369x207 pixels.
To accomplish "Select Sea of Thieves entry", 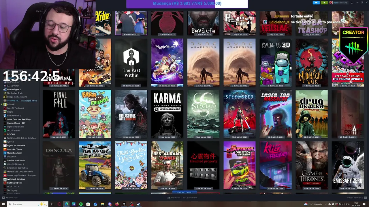I will pos(13,131).
